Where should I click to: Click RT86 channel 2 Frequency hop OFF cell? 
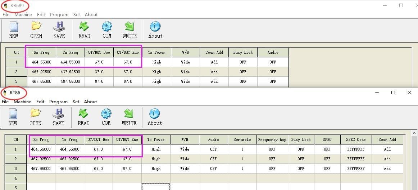click(x=272, y=159)
